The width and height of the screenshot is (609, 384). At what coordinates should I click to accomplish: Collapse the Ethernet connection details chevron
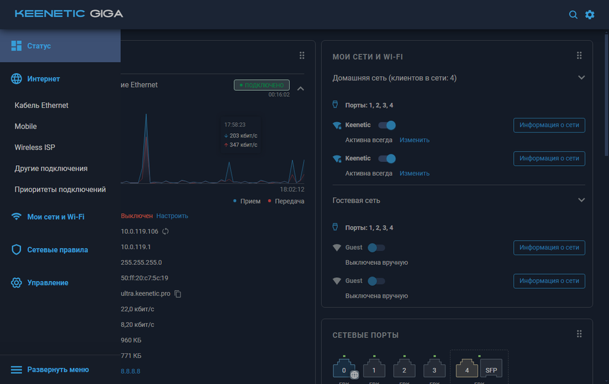pyautogui.click(x=301, y=88)
